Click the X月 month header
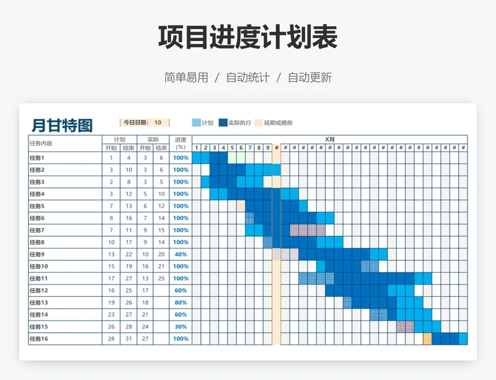The height and width of the screenshot is (380, 496). coord(330,139)
